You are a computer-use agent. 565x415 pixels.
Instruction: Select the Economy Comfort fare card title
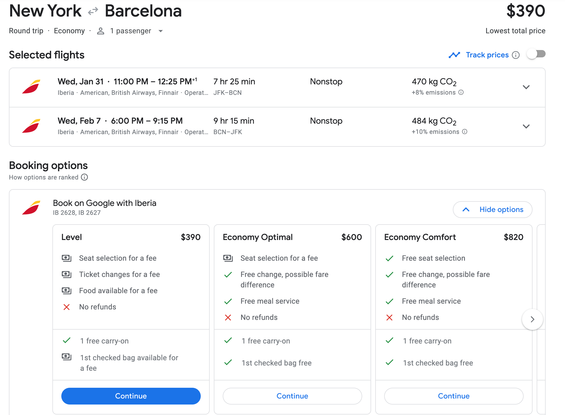pos(420,237)
